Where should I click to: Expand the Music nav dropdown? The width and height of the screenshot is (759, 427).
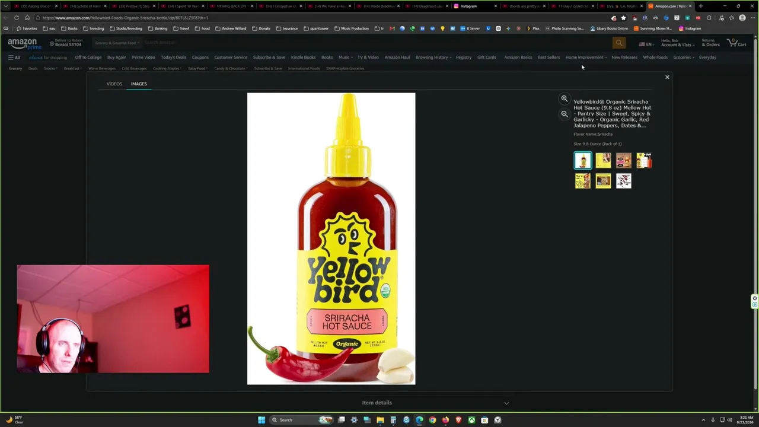(x=345, y=58)
